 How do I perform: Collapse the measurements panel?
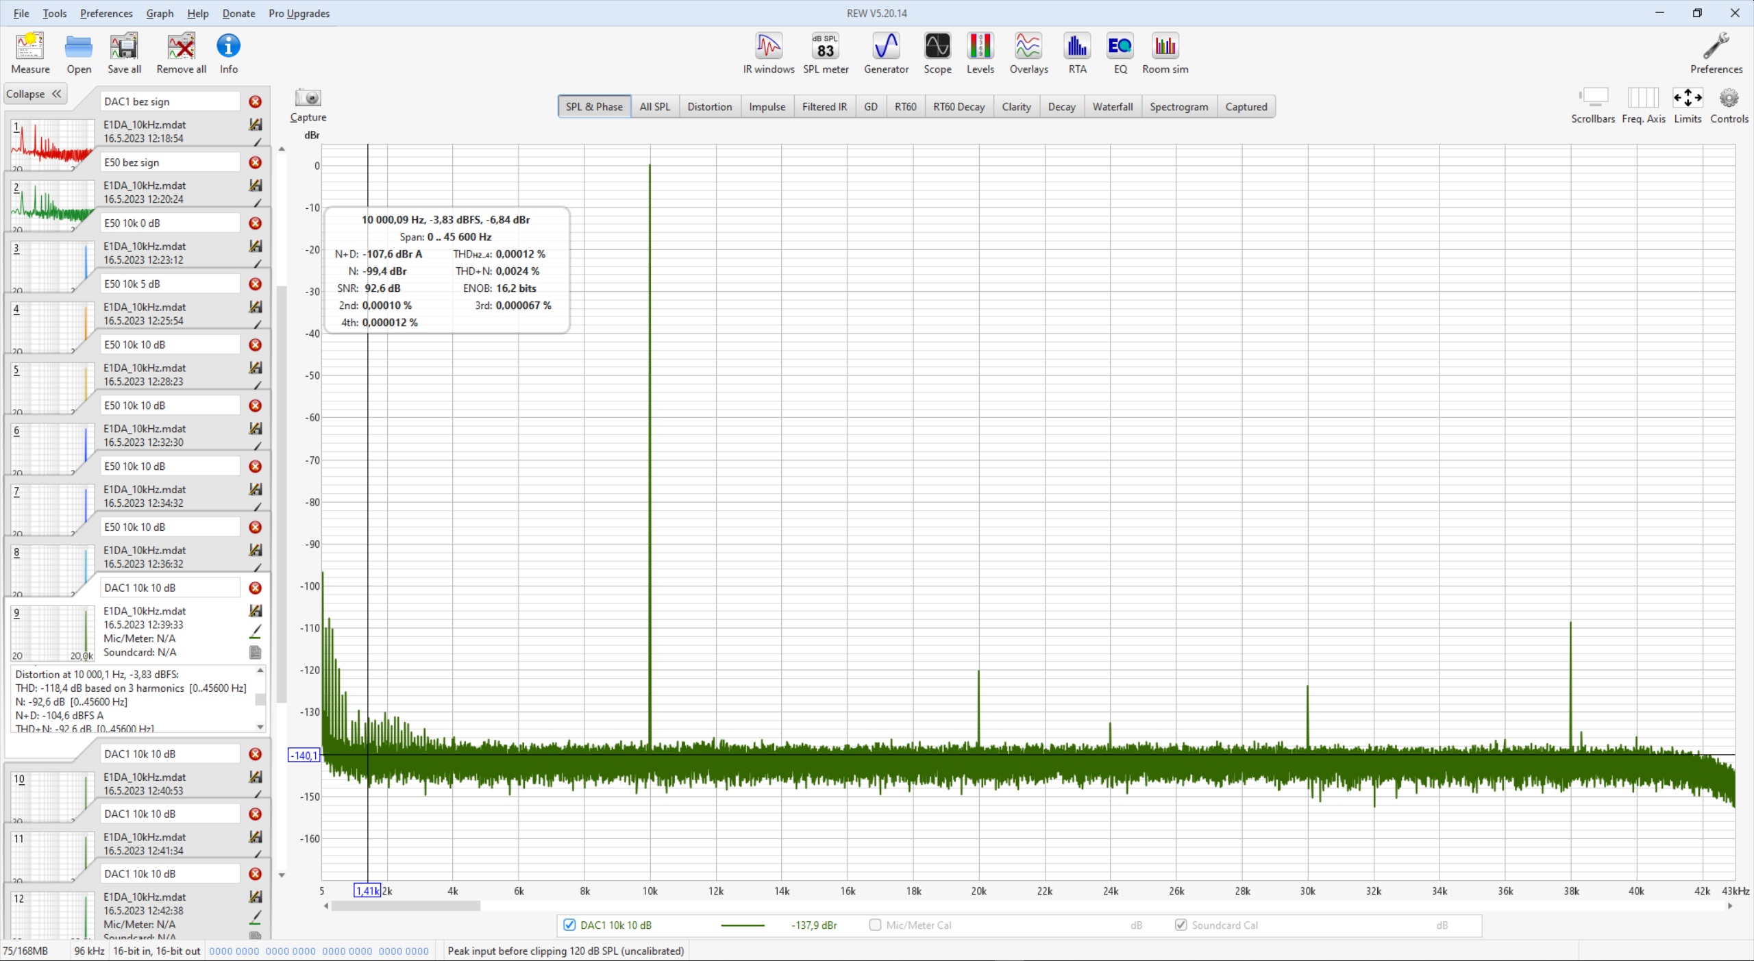(x=34, y=94)
